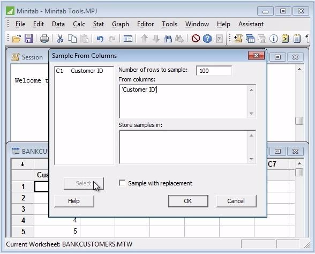Screen dimensions: 315x254
Task: Click the Store samples in text box
Action: [183, 147]
